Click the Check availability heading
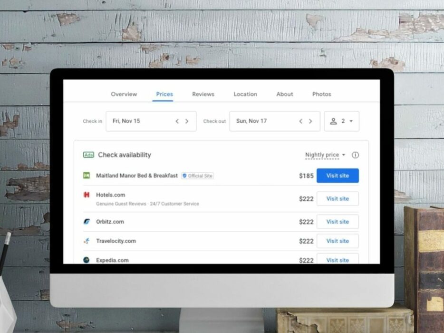This screenshot has width=444, height=333. [x=124, y=155]
